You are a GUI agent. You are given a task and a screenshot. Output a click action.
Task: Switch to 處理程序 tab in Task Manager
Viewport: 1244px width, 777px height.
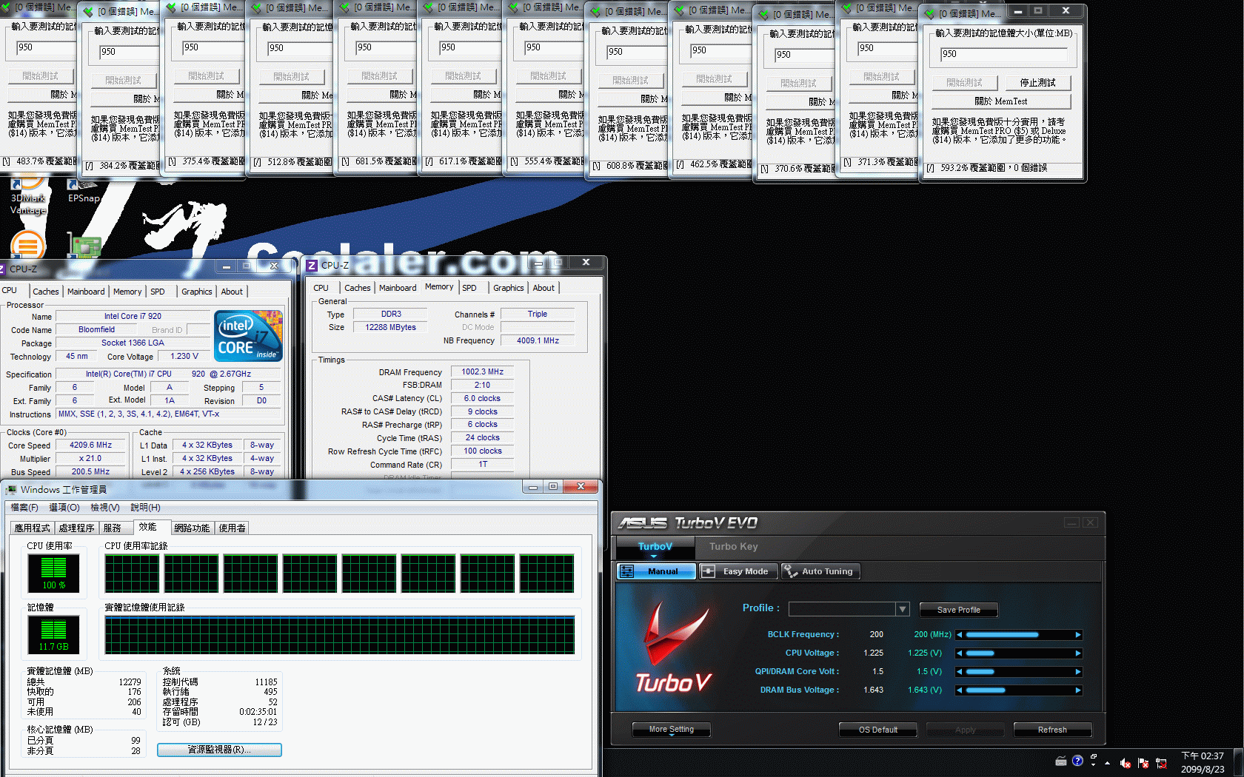(x=77, y=528)
